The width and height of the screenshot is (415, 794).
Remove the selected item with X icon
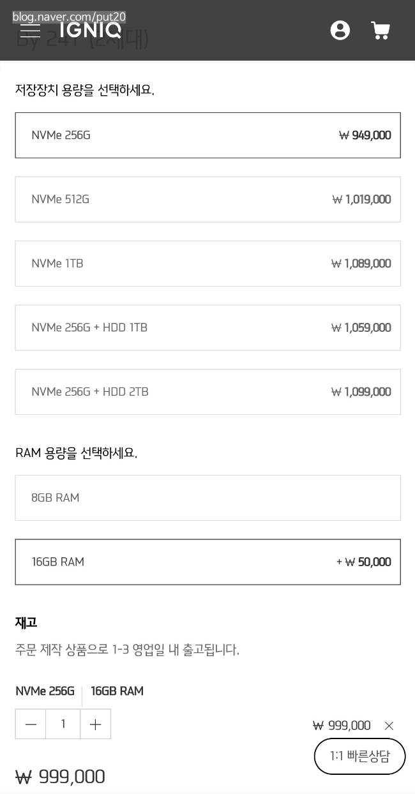tap(389, 726)
